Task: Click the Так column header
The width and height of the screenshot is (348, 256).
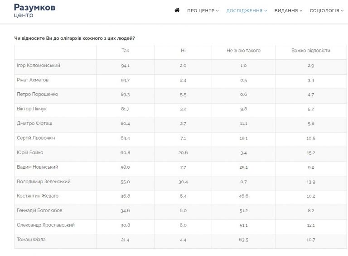Action: click(x=125, y=51)
